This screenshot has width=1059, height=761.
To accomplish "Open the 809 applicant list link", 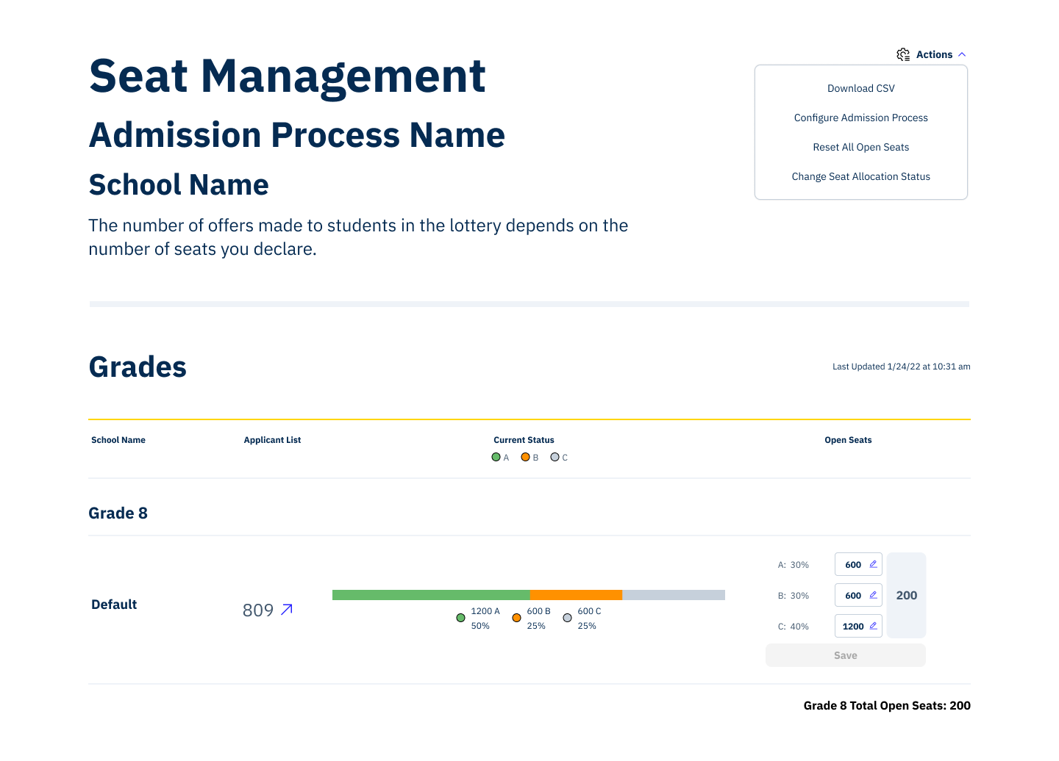I will coord(259,610).
